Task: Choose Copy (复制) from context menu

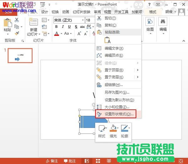Action: [x=118, y=25]
